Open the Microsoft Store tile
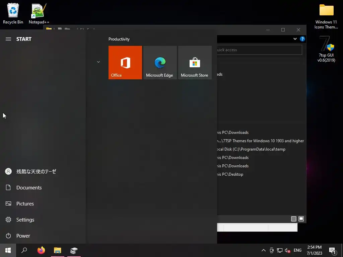The height and width of the screenshot is (257, 343). tap(195, 63)
